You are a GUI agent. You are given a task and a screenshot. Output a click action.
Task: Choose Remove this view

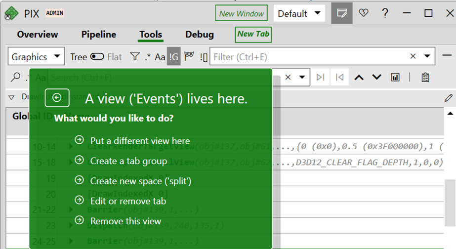(118, 221)
